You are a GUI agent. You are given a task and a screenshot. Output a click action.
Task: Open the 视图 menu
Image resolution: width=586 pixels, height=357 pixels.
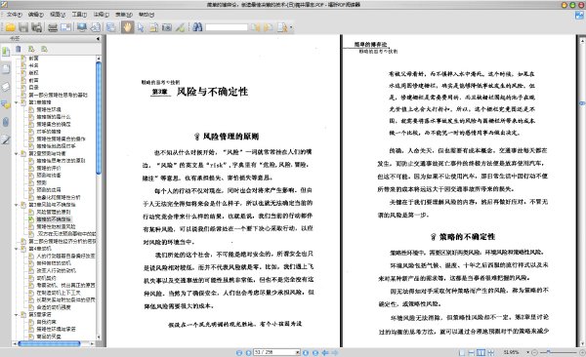[58, 15]
